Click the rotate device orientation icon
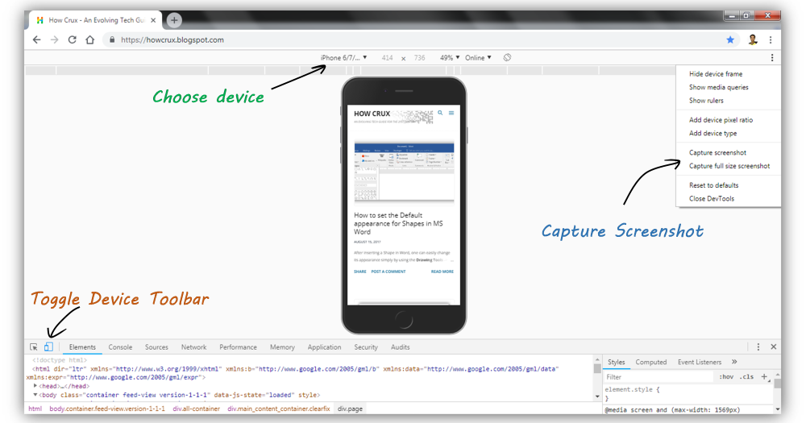Viewport: 806px width, 423px height. click(x=507, y=57)
